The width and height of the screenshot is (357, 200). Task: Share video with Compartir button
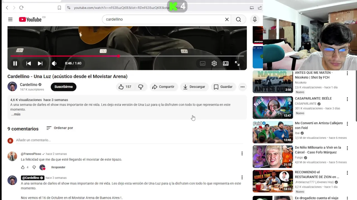(163, 87)
